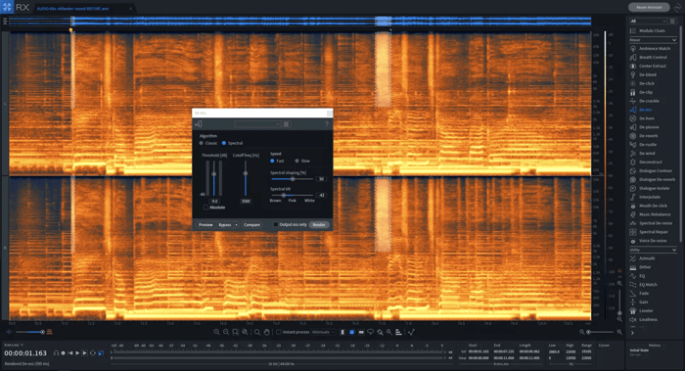Expand the module panel arrow at bottom
This screenshot has height=371, width=685.
pyautogui.click(x=632, y=333)
